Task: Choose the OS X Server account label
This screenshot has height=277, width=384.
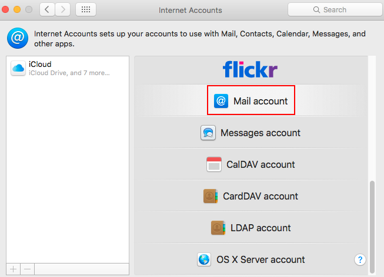Action: [x=261, y=259]
